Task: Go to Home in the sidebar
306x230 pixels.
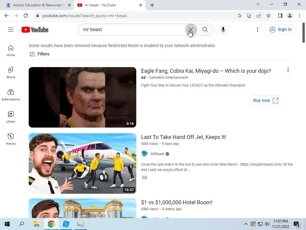Action: tap(11, 50)
